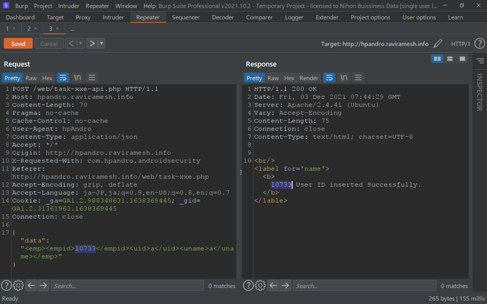Click the Burp Suite lightning logo icon
The image size is (487, 304).
pos(6,6)
